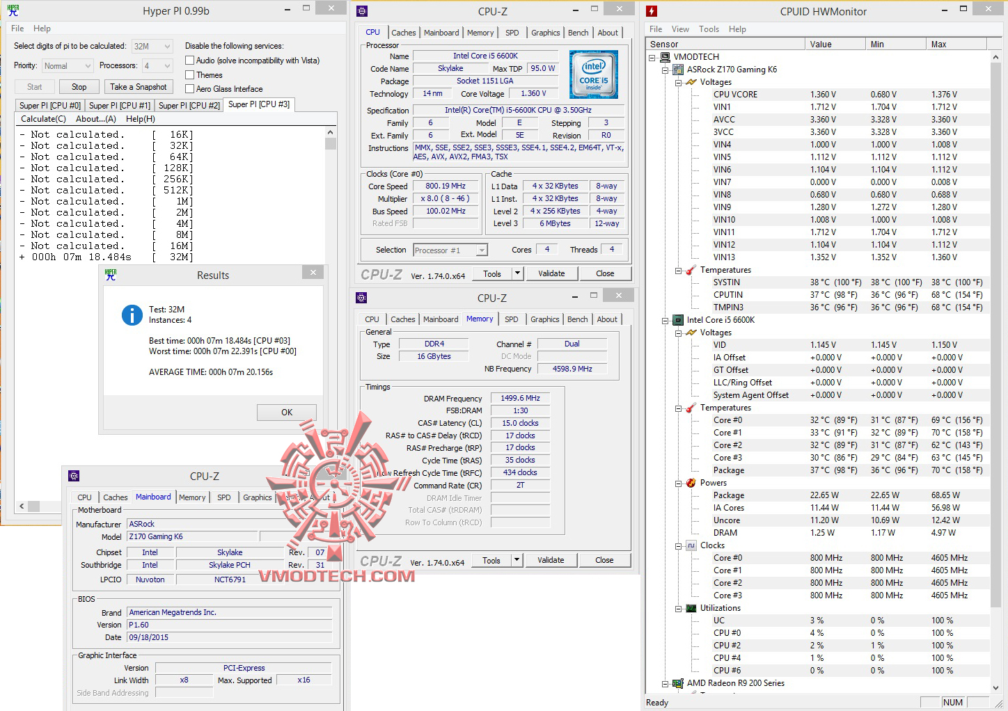The width and height of the screenshot is (1008, 711).
Task: Open the CPU tab in the CPU-Z window showing Motherboard details
Action: point(84,497)
